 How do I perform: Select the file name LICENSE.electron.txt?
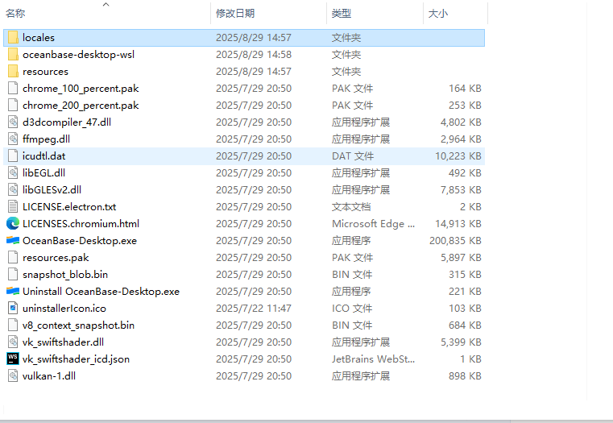69,206
